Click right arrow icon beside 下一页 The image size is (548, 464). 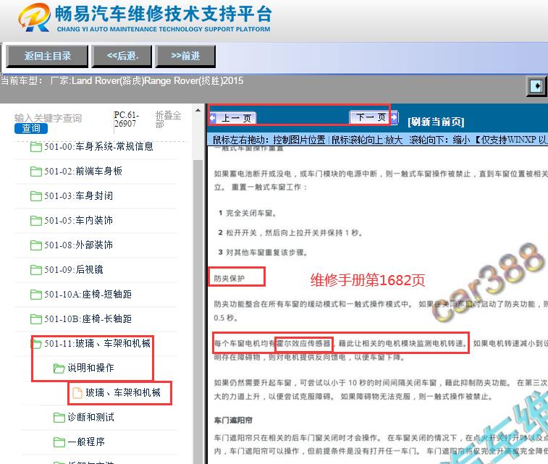coord(394,117)
